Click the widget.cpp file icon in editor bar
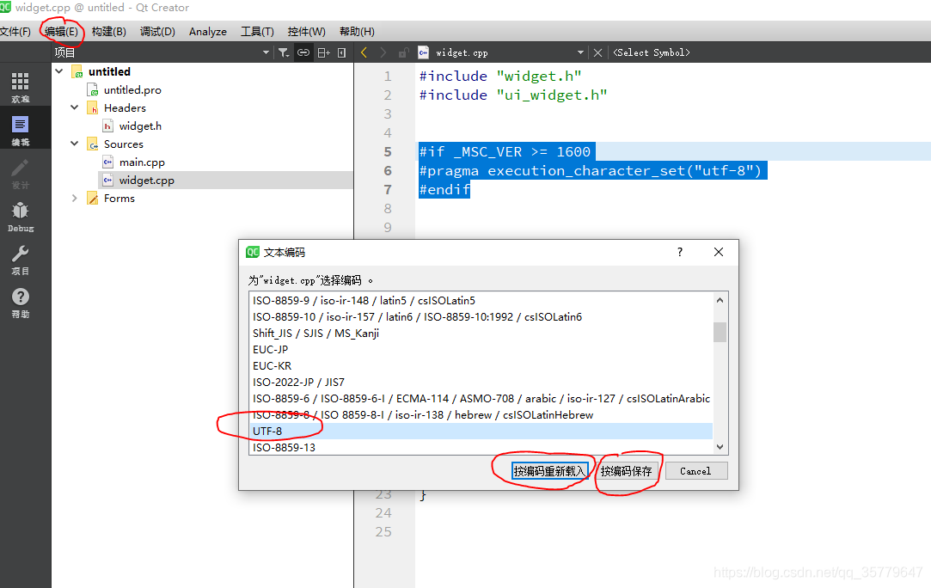This screenshot has width=931, height=588. [x=423, y=52]
